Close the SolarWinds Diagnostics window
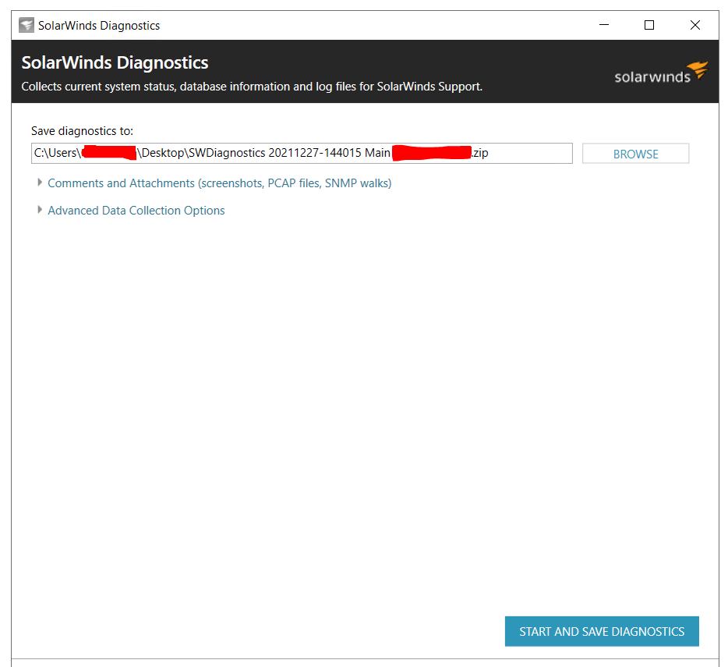728x667 pixels. [695, 25]
